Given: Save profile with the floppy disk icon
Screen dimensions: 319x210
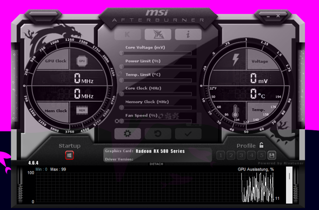Looking at the screenshot, I should (272, 155).
